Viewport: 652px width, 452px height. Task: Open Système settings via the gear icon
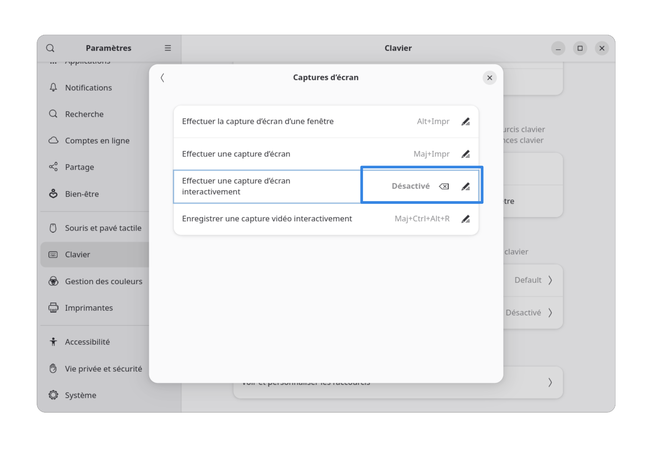pyautogui.click(x=53, y=395)
